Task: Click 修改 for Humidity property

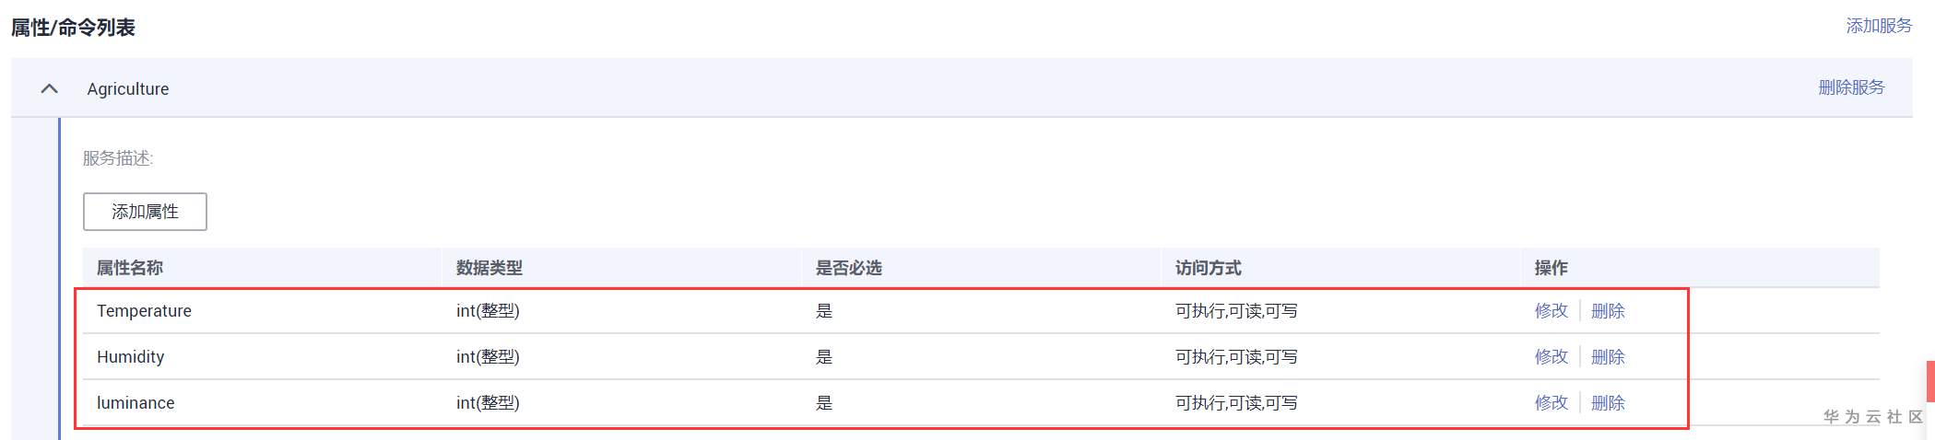Action: point(1551,357)
